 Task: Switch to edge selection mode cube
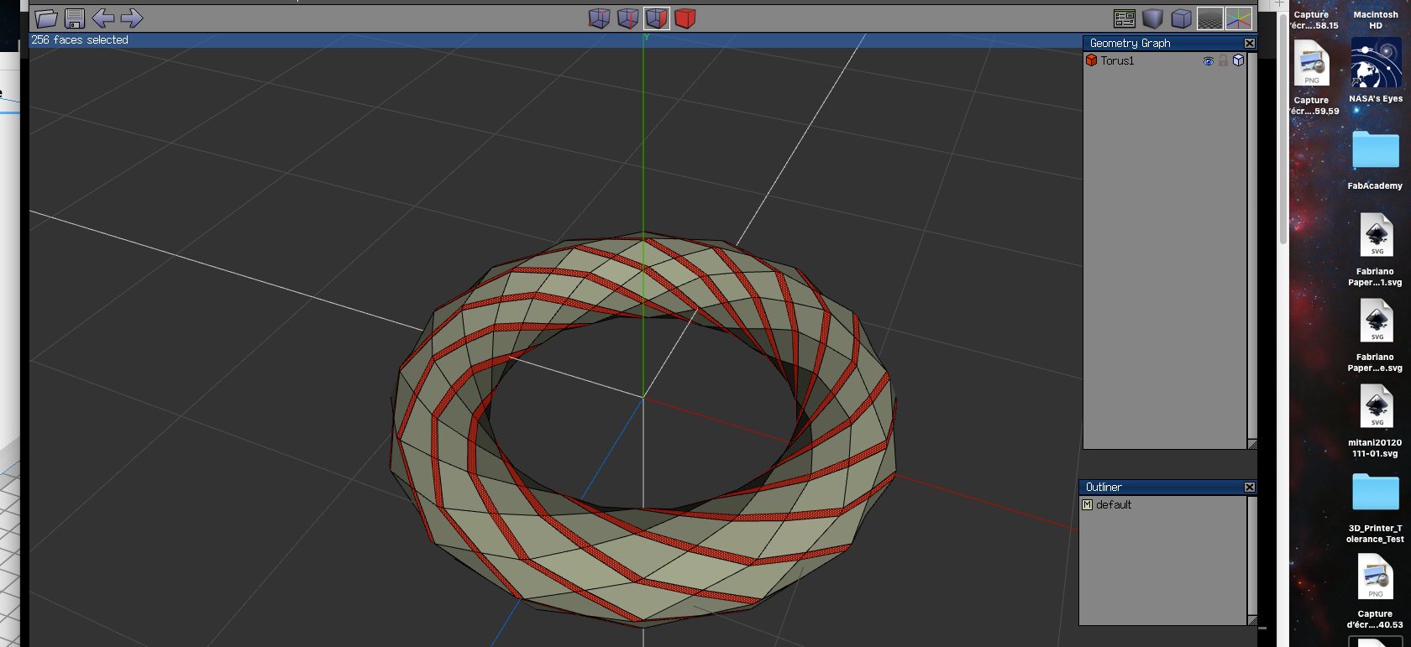[x=627, y=18]
